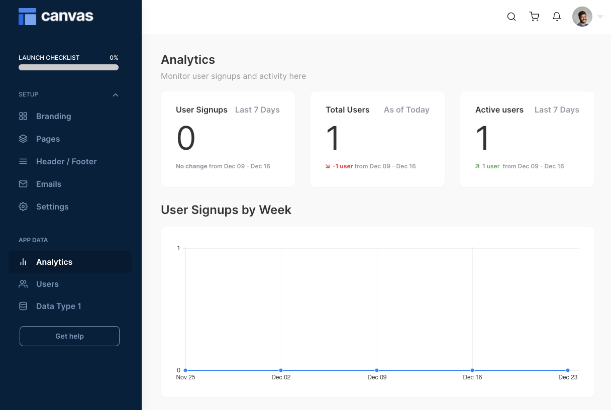
Task: Click the Settings gear icon
Action: click(23, 207)
